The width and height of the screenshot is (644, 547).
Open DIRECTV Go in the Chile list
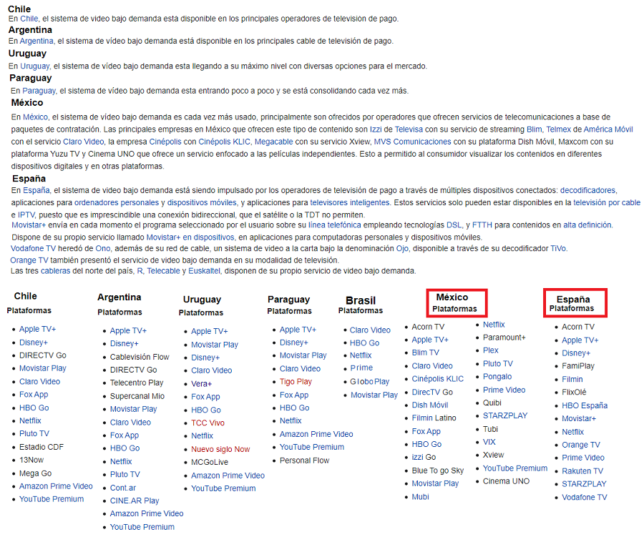point(43,355)
